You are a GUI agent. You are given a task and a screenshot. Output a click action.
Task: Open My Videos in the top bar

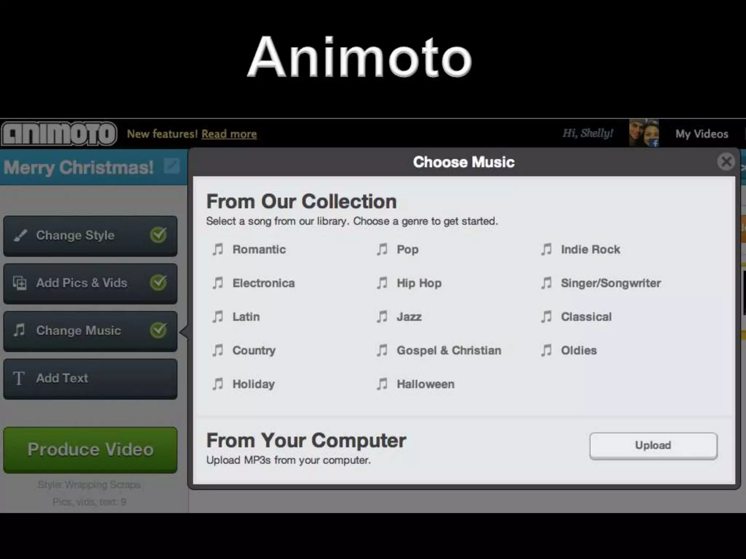click(x=702, y=134)
